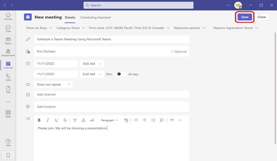The height and width of the screenshot is (161, 277).
Task: Click the New meeting calendar icon
Action: [28, 17]
